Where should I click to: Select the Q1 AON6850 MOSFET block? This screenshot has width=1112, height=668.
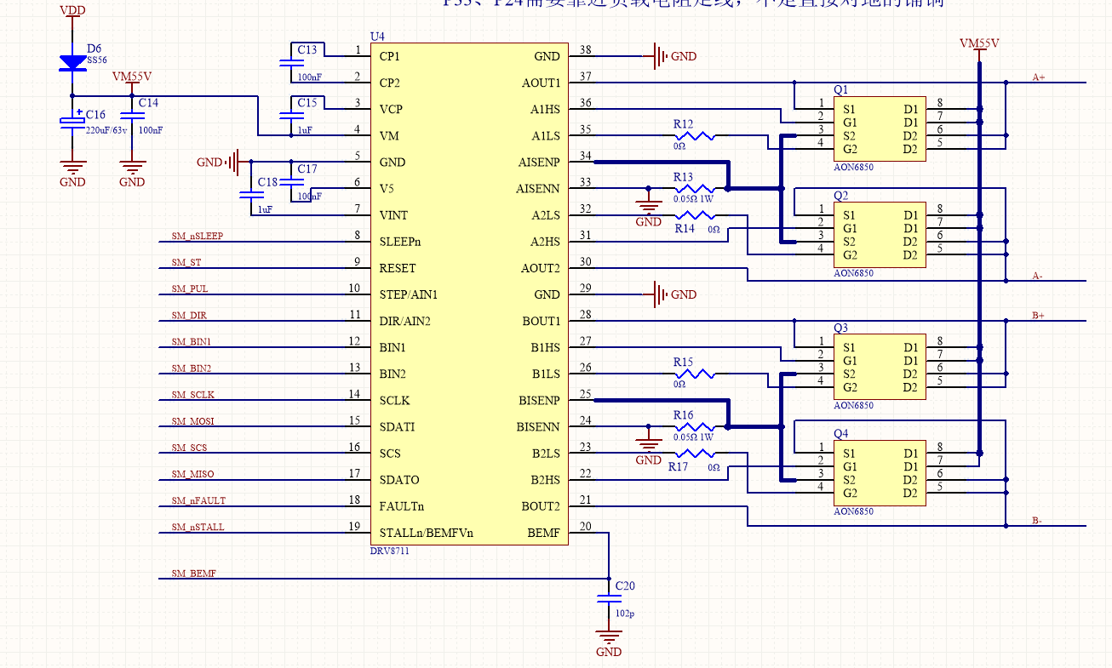point(878,129)
